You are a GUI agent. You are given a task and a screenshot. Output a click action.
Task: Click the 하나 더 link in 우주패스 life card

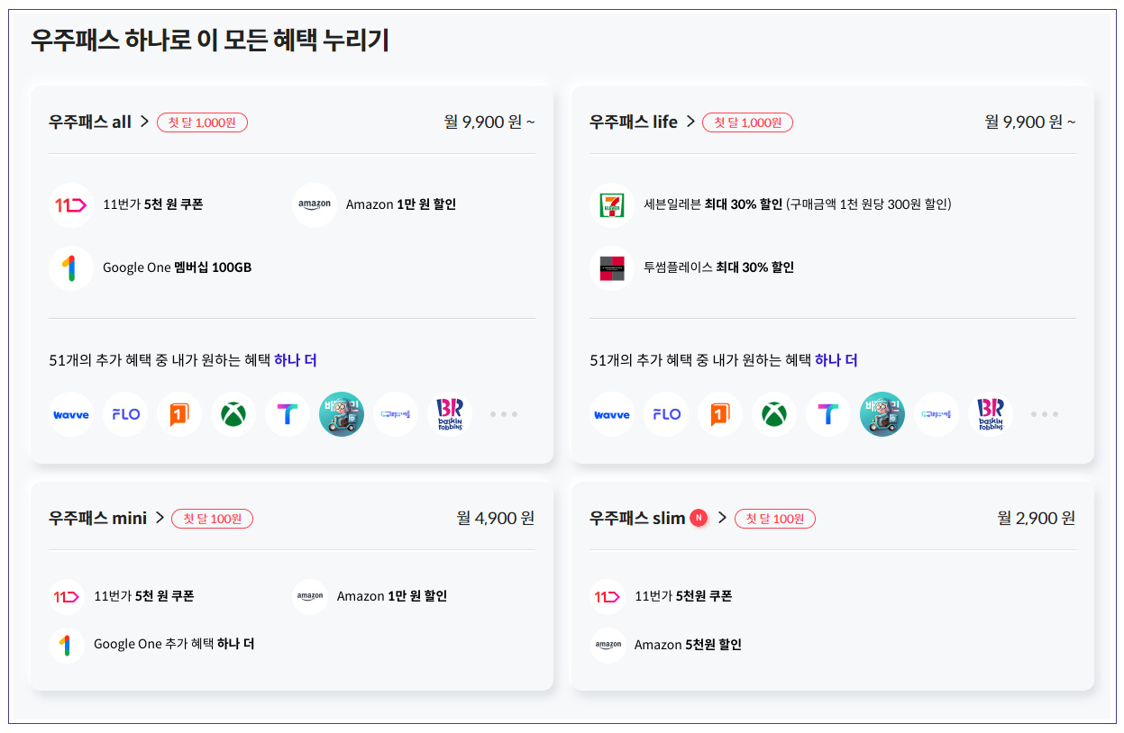[836, 360]
